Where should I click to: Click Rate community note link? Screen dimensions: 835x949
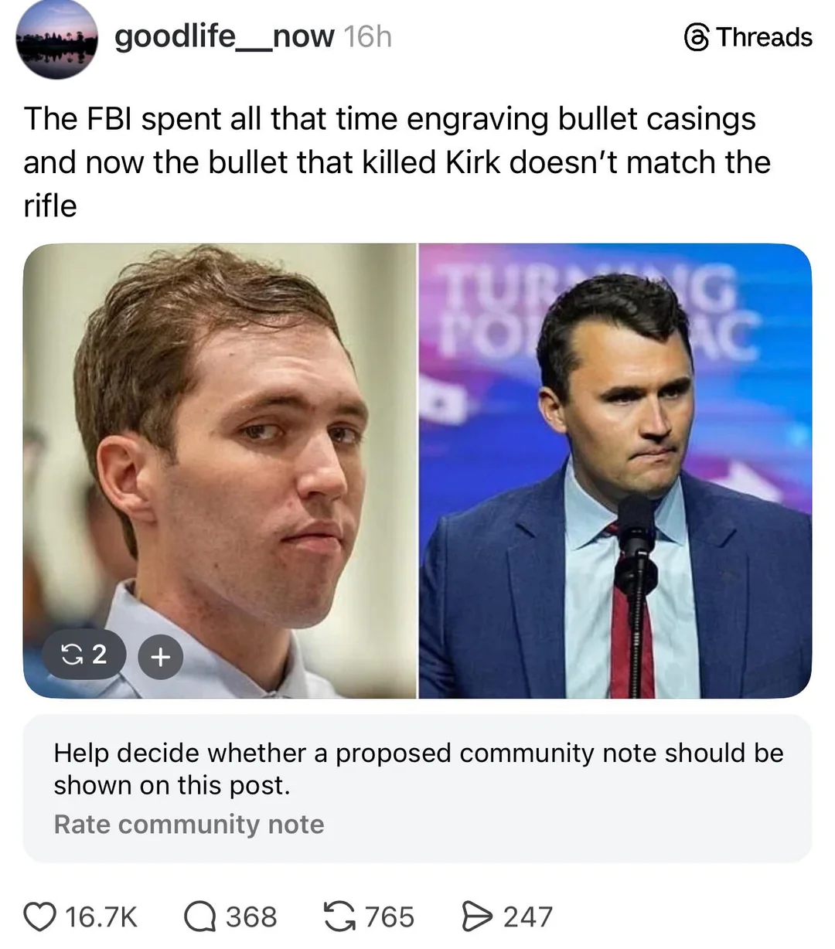pyautogui.click(x=189, y=824)
